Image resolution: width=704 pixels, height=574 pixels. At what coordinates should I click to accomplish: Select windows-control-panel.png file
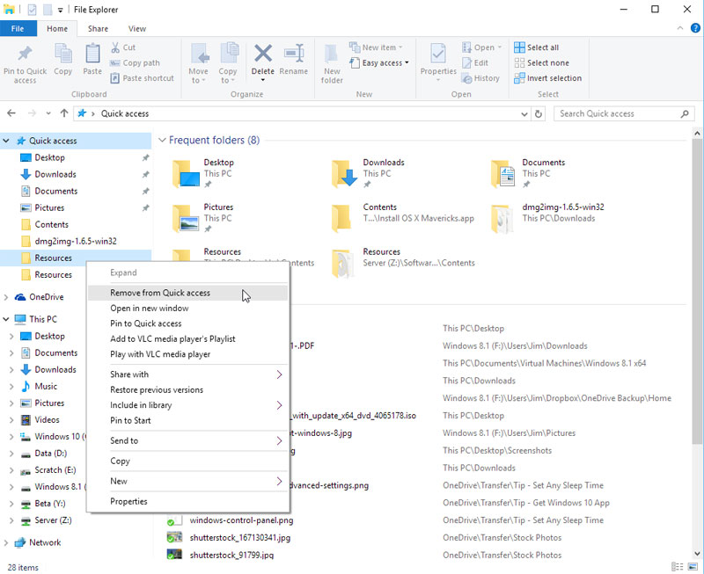(x=241, y=520)
